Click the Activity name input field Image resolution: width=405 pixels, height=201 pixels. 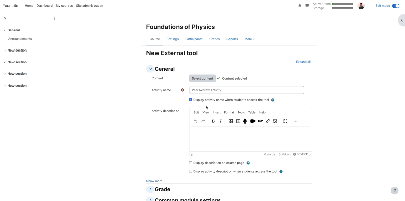(246, 90)
